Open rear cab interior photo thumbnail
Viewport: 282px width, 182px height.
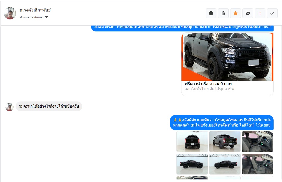pyautogui.click(x=257, y=164)
